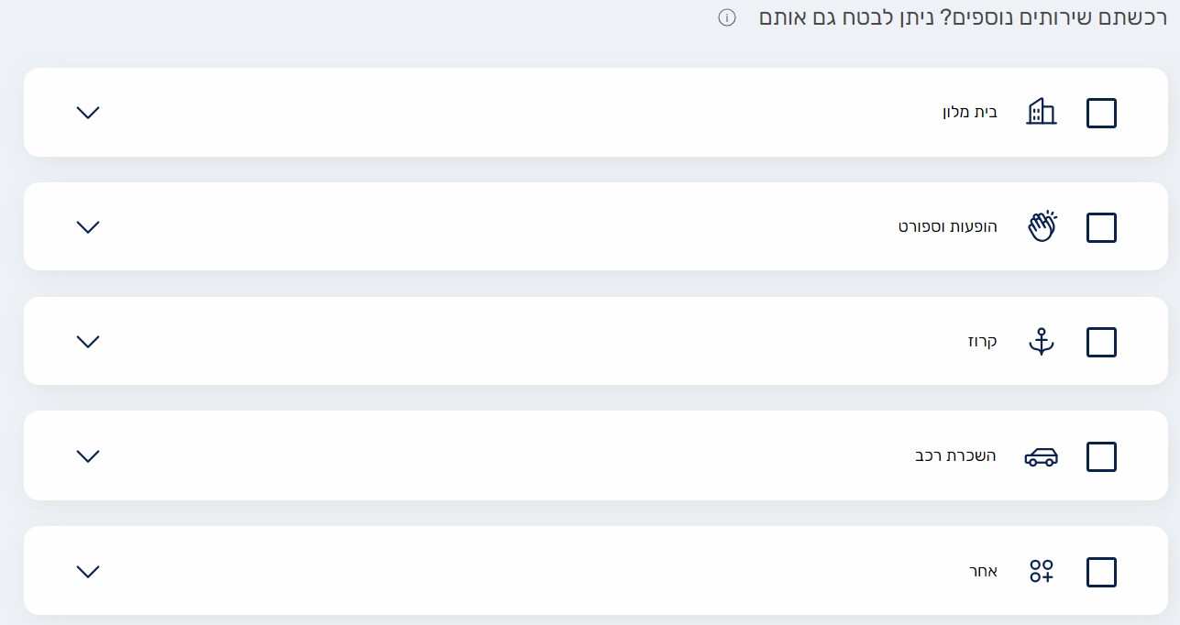Tick the הופעות וספורט checkbox
Viewport: 1180px width, 625px height.
coord(1101,227)
